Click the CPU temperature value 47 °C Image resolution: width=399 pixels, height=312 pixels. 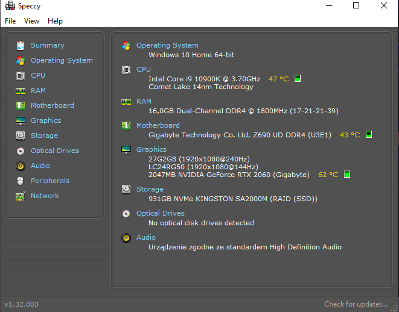(279, 79)
